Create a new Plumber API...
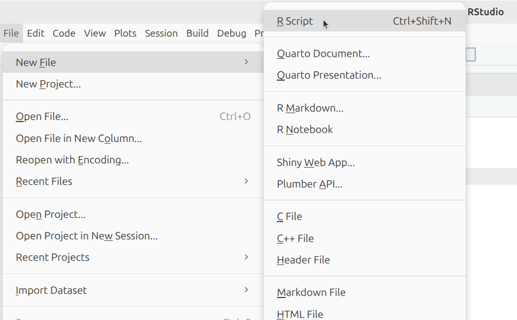This screenshot has height=320, width=517. pyautogui.click(x=364, y=184)
